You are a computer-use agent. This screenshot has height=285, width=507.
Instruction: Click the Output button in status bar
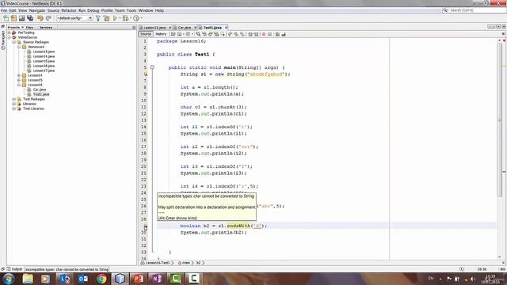[x=14, y=269]
